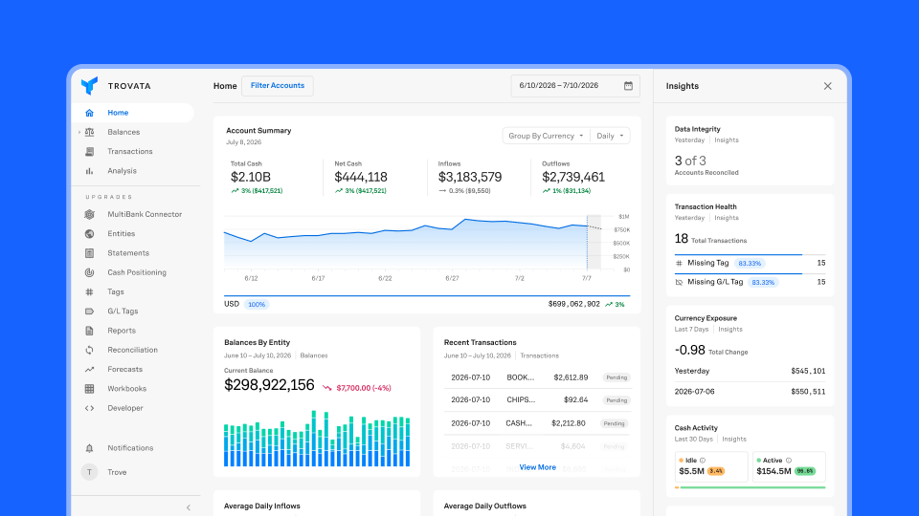This screenshot has height=516, width=919.
Task: Expand the Group By Currency dropdown
Action: tap(546, 136)
